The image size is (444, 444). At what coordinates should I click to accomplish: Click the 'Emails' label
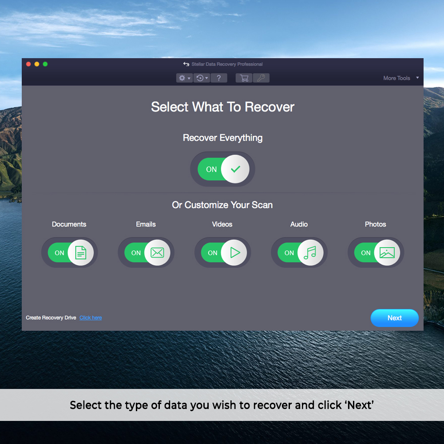click(146, 224)
